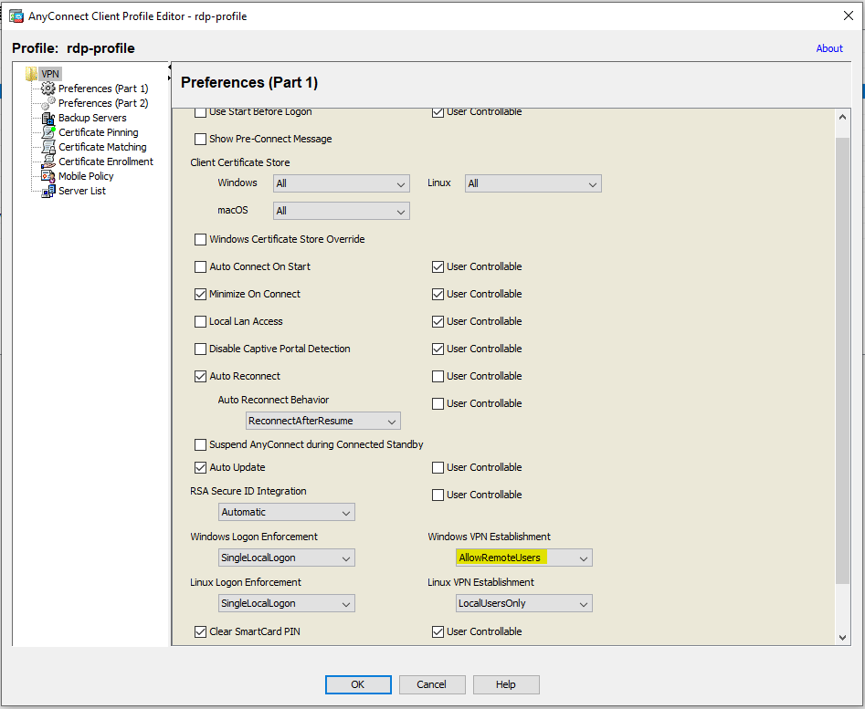The width and height of the screenshot is (865, 709).
Task: Expand Auto Reconnect Behavior dropdown
Action: click(323, 421)
